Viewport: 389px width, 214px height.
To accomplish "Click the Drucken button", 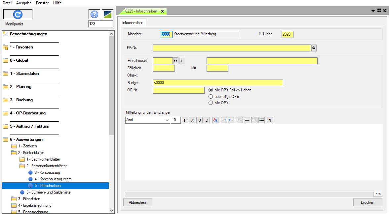I will click(368, 202).
